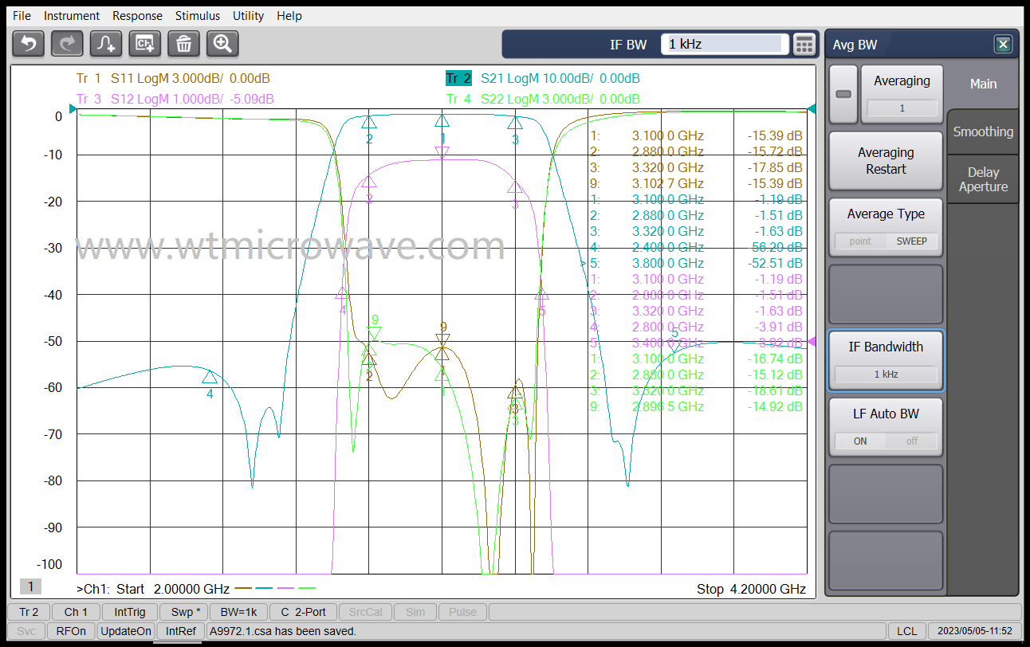
Task: Turn off LF Auto BW
Action: [x=912, y=441]
